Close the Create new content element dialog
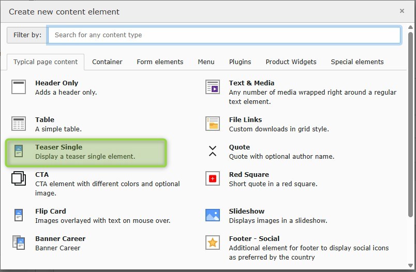Screen dimensions: 416x272 coord(402,11)
